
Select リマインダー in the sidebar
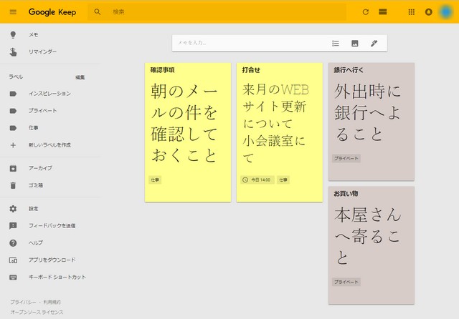[42, 51]
